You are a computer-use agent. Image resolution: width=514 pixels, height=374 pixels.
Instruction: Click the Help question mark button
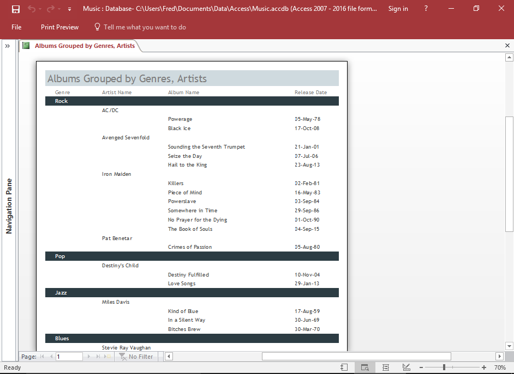pyautogui.click(x=426, y=8)
